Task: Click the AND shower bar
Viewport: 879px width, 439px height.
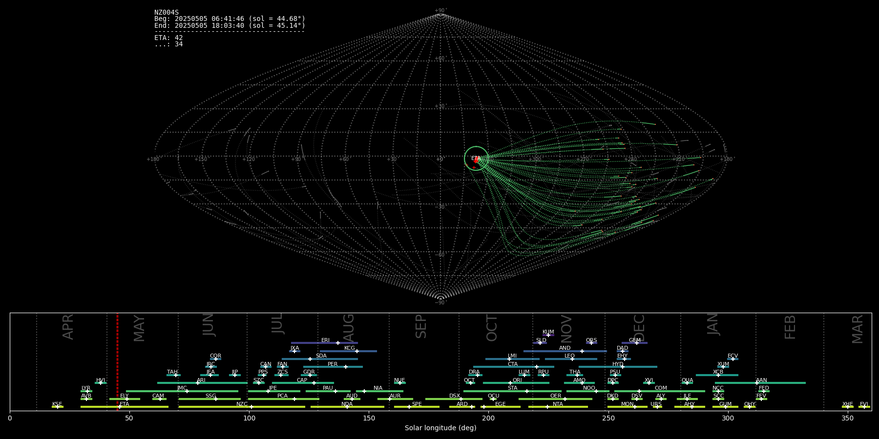Action: pyautogui.click(x=565, y=351)
